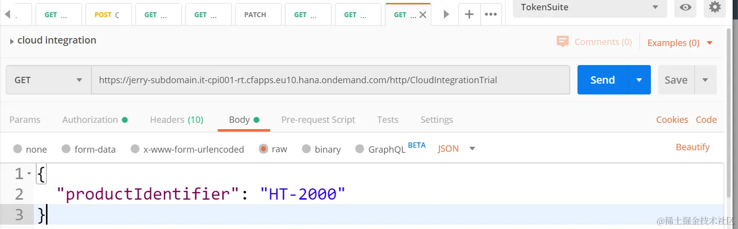
Task: Click the Comments speech bubble icon
Action: (563, 42)
